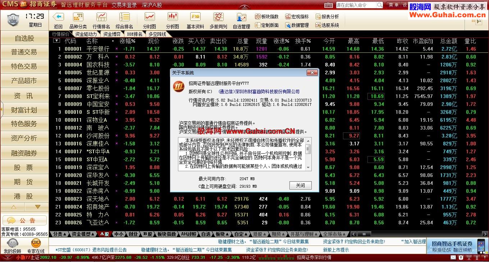Close the 关于本系统 dialog with X
Viewport: 489px width, 262px height.
(311, 72)
